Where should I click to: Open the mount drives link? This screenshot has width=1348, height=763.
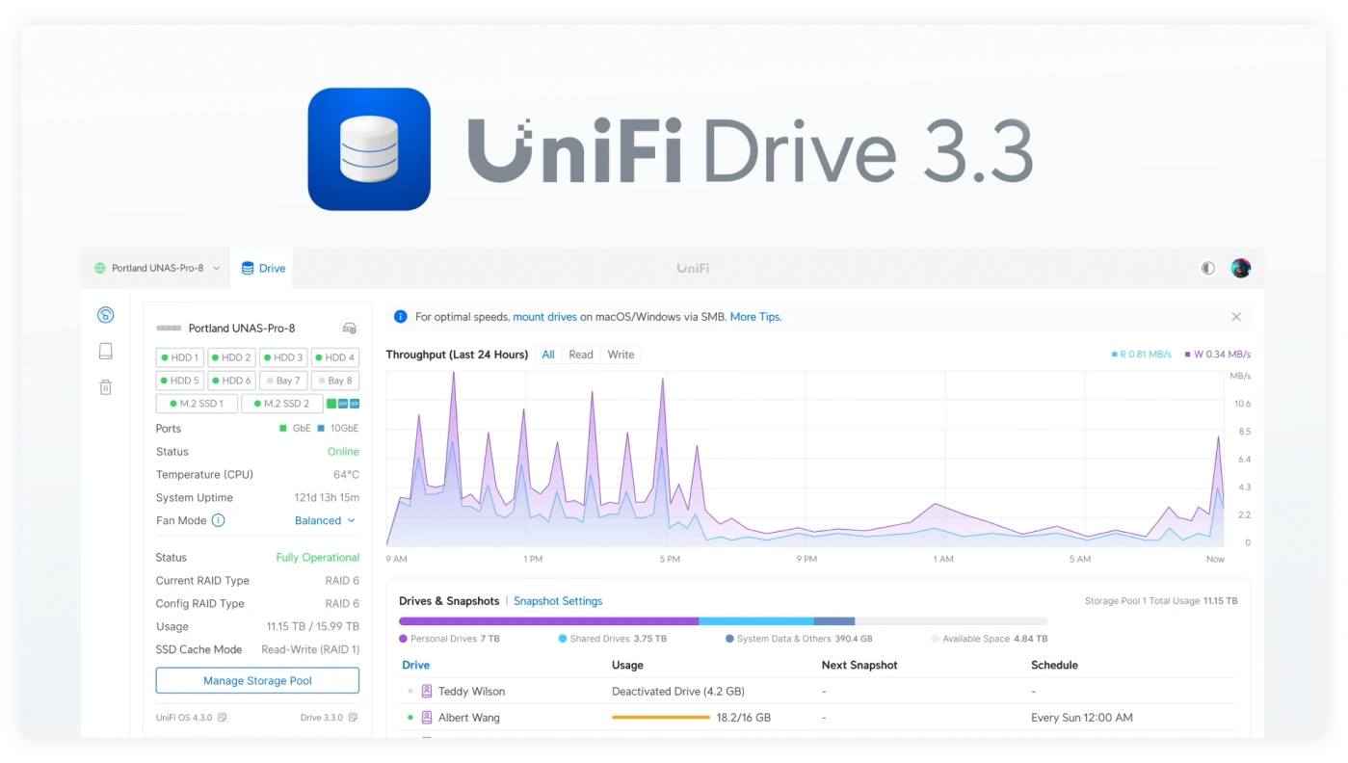544,316
